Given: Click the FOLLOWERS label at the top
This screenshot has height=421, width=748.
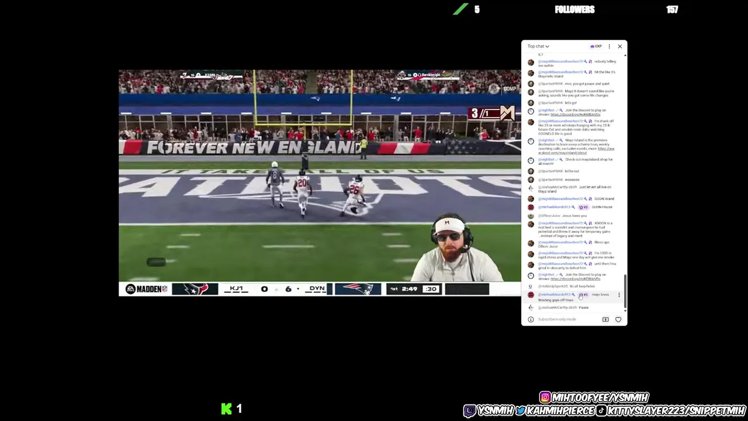Looking at the screenshot, I should [574, 9].
